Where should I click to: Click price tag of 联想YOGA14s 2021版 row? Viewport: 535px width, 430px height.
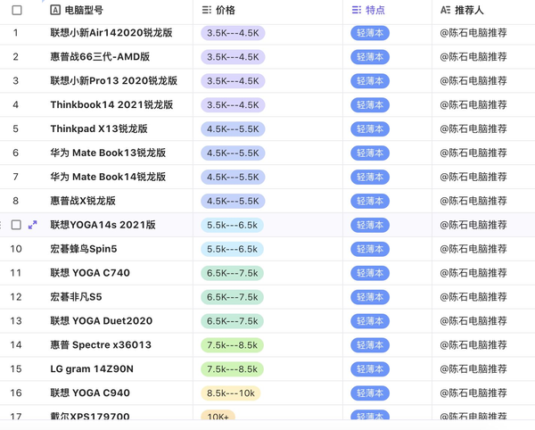[233, 225]
